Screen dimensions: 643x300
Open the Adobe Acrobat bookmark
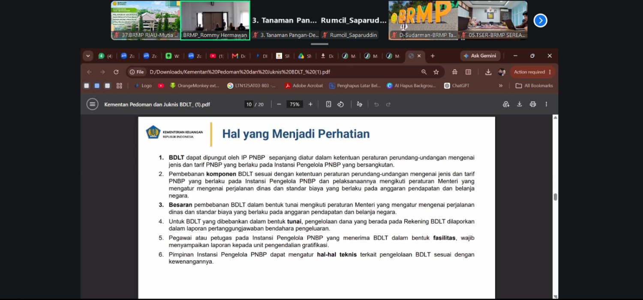(303, 86)
